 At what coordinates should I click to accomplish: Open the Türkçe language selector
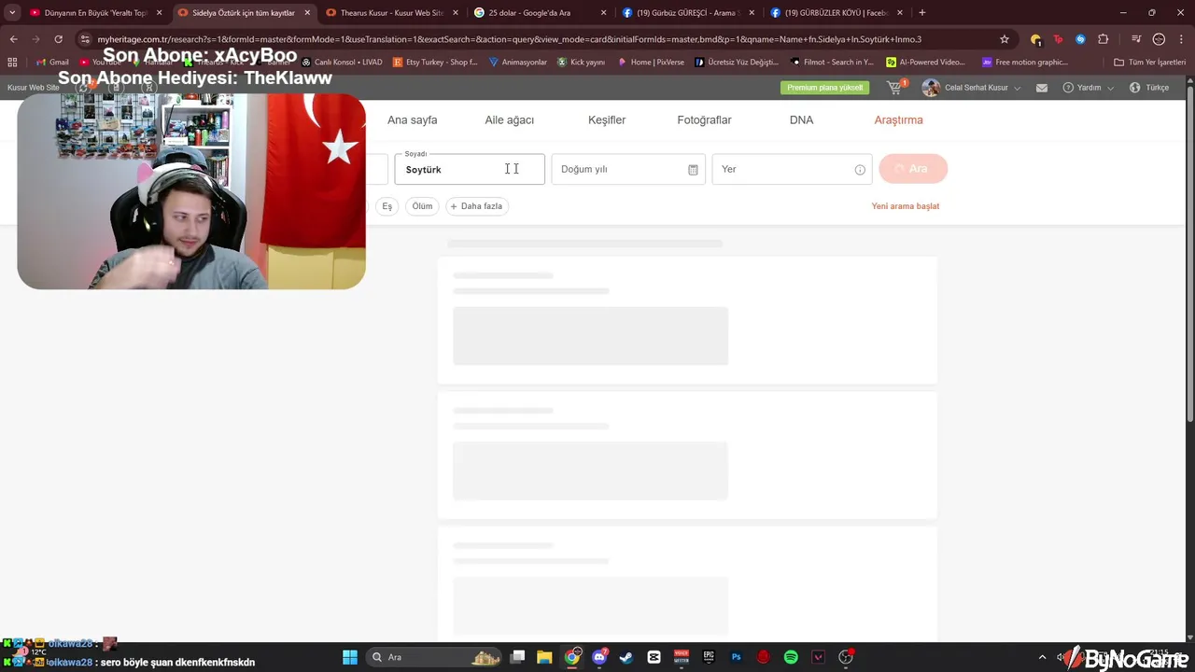coord(1149,88)
